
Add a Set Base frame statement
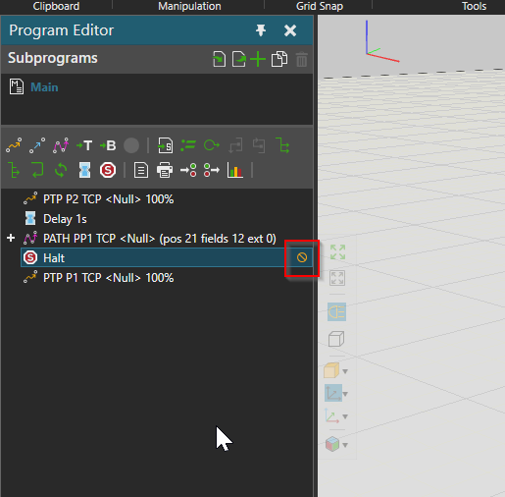[108, 145]
